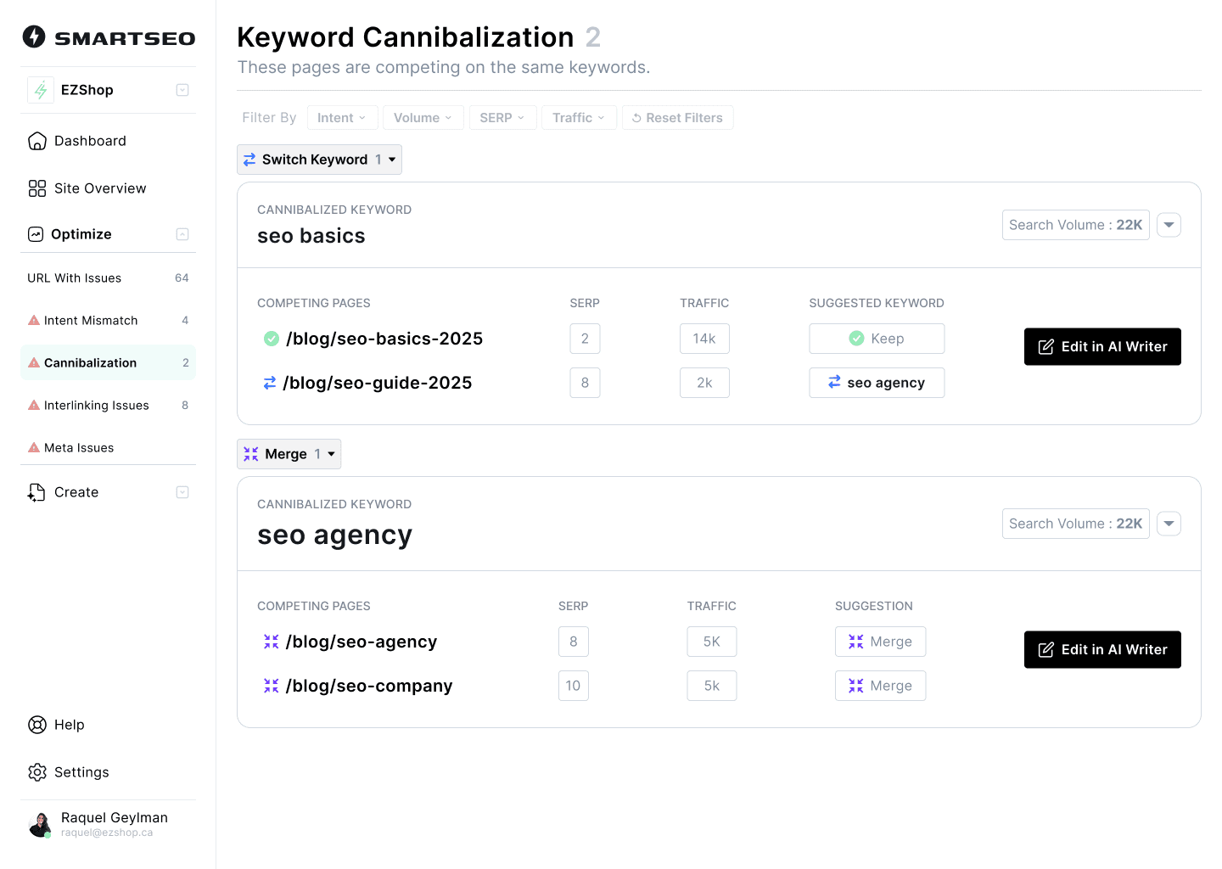Open Interlinking Issues menu item
Screen dimensions: 1222x869
point(97,406)
